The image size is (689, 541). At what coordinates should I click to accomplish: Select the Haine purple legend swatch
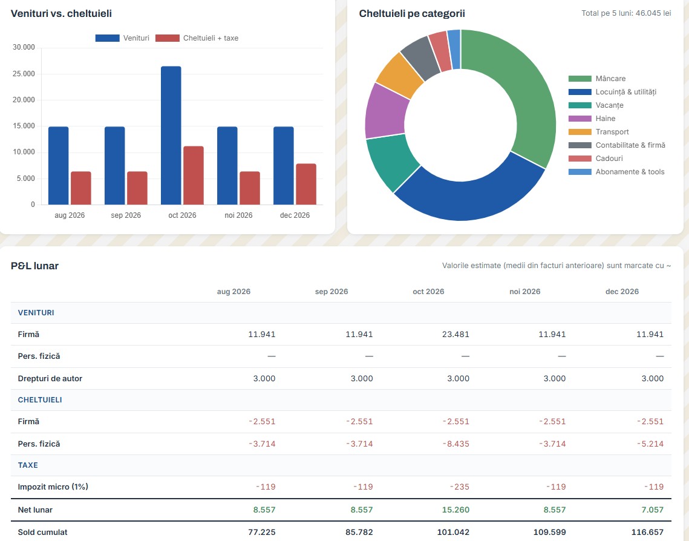pyautogui.click(x=580, y=119)
